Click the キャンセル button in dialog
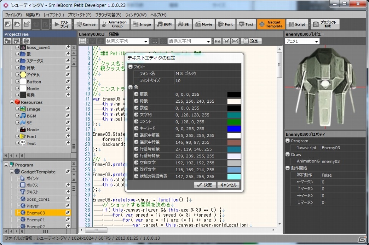The height and width of the screenshot is (245, 369). tap(228, 185)
